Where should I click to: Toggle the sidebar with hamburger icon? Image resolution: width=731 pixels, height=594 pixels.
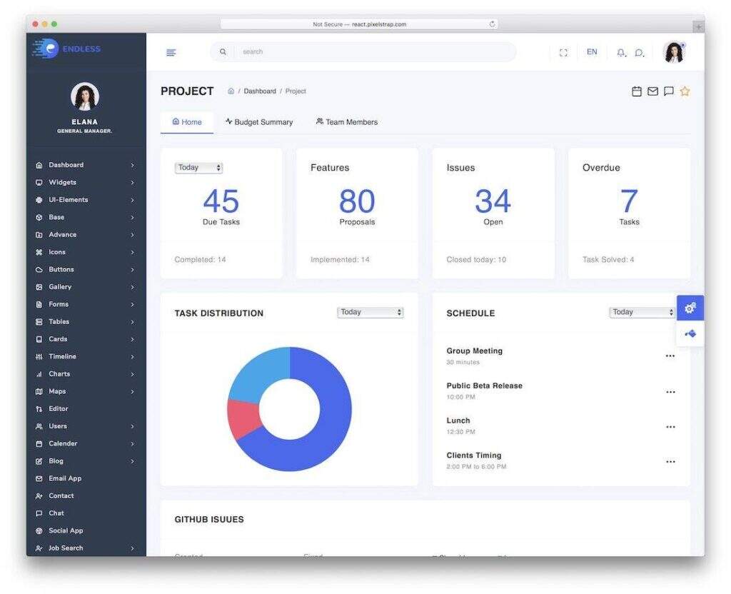click(x=171, y=52)
